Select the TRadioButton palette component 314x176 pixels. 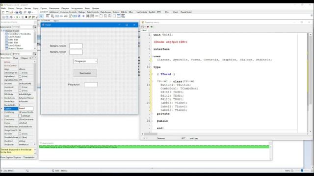83,16
